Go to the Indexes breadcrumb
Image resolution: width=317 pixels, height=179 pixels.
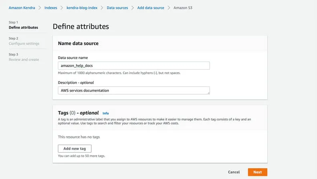(50, 8)
